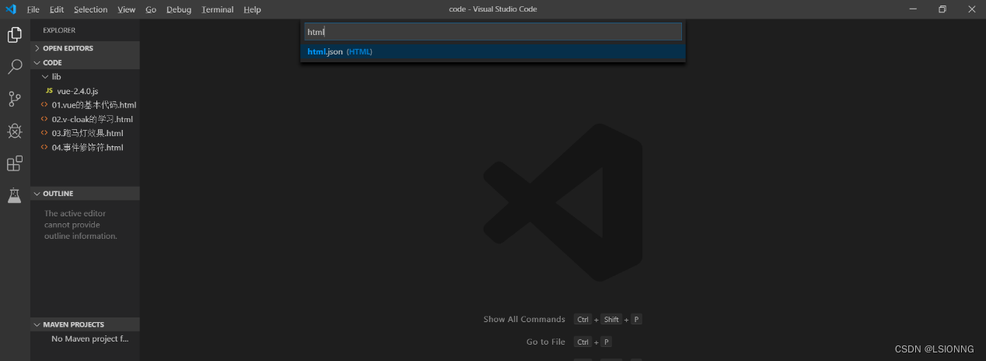Screen dimensions: 986x361
Task: Open the Test flask icon in activity bar
Action: pos(15,195)
